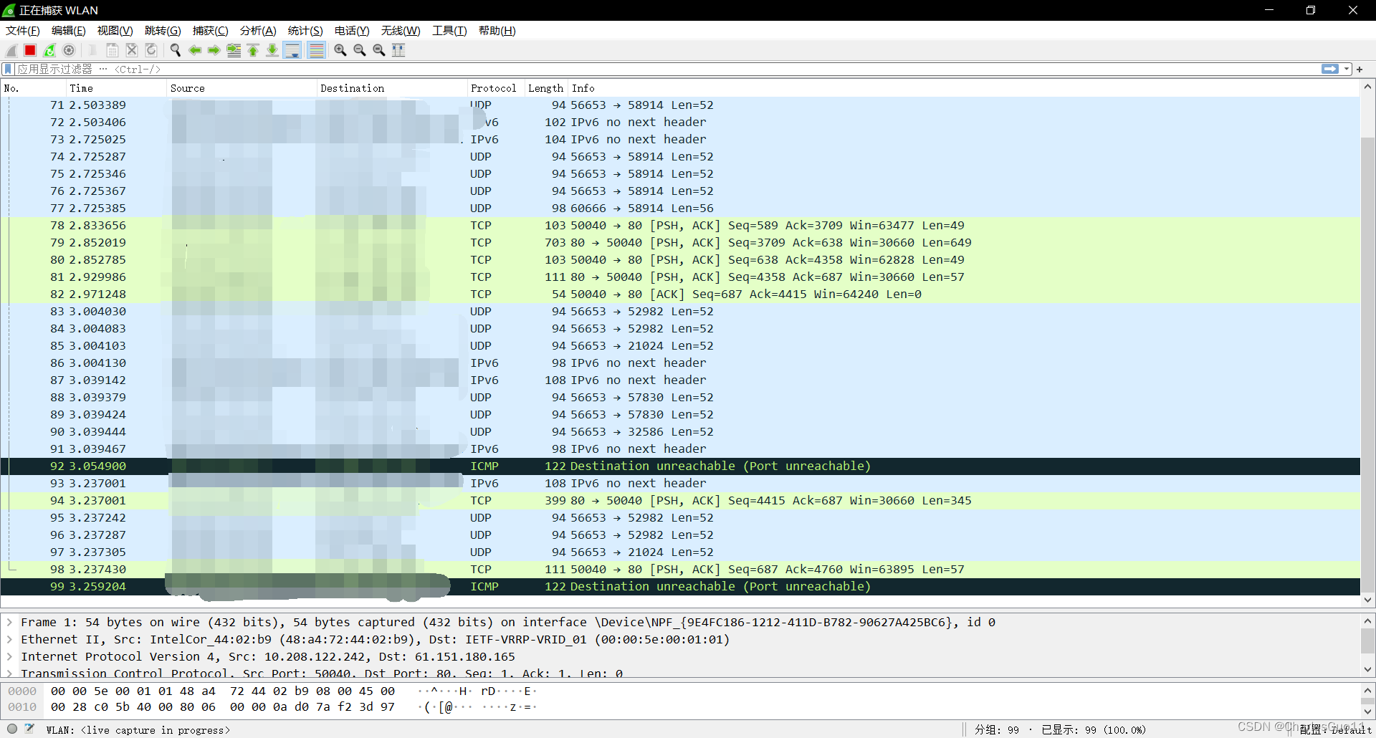Open the 跳转(G) menu

[163, 31]
